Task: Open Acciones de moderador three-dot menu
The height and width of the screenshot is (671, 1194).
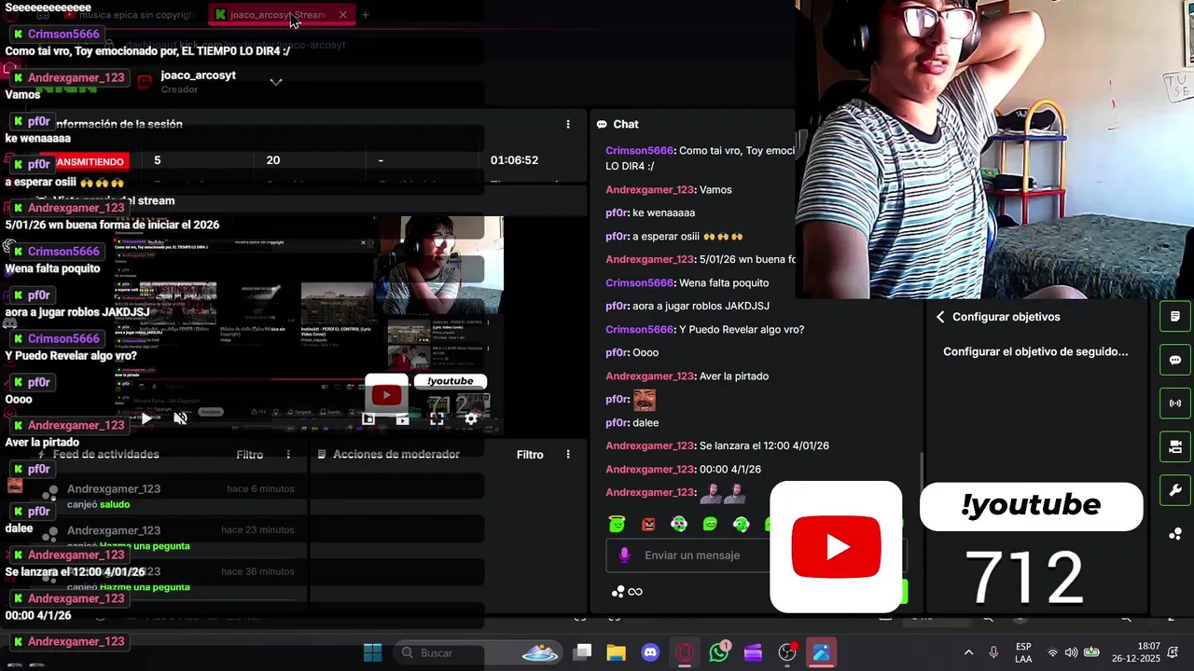Action: pyautogui.click(x=568, y=455)
